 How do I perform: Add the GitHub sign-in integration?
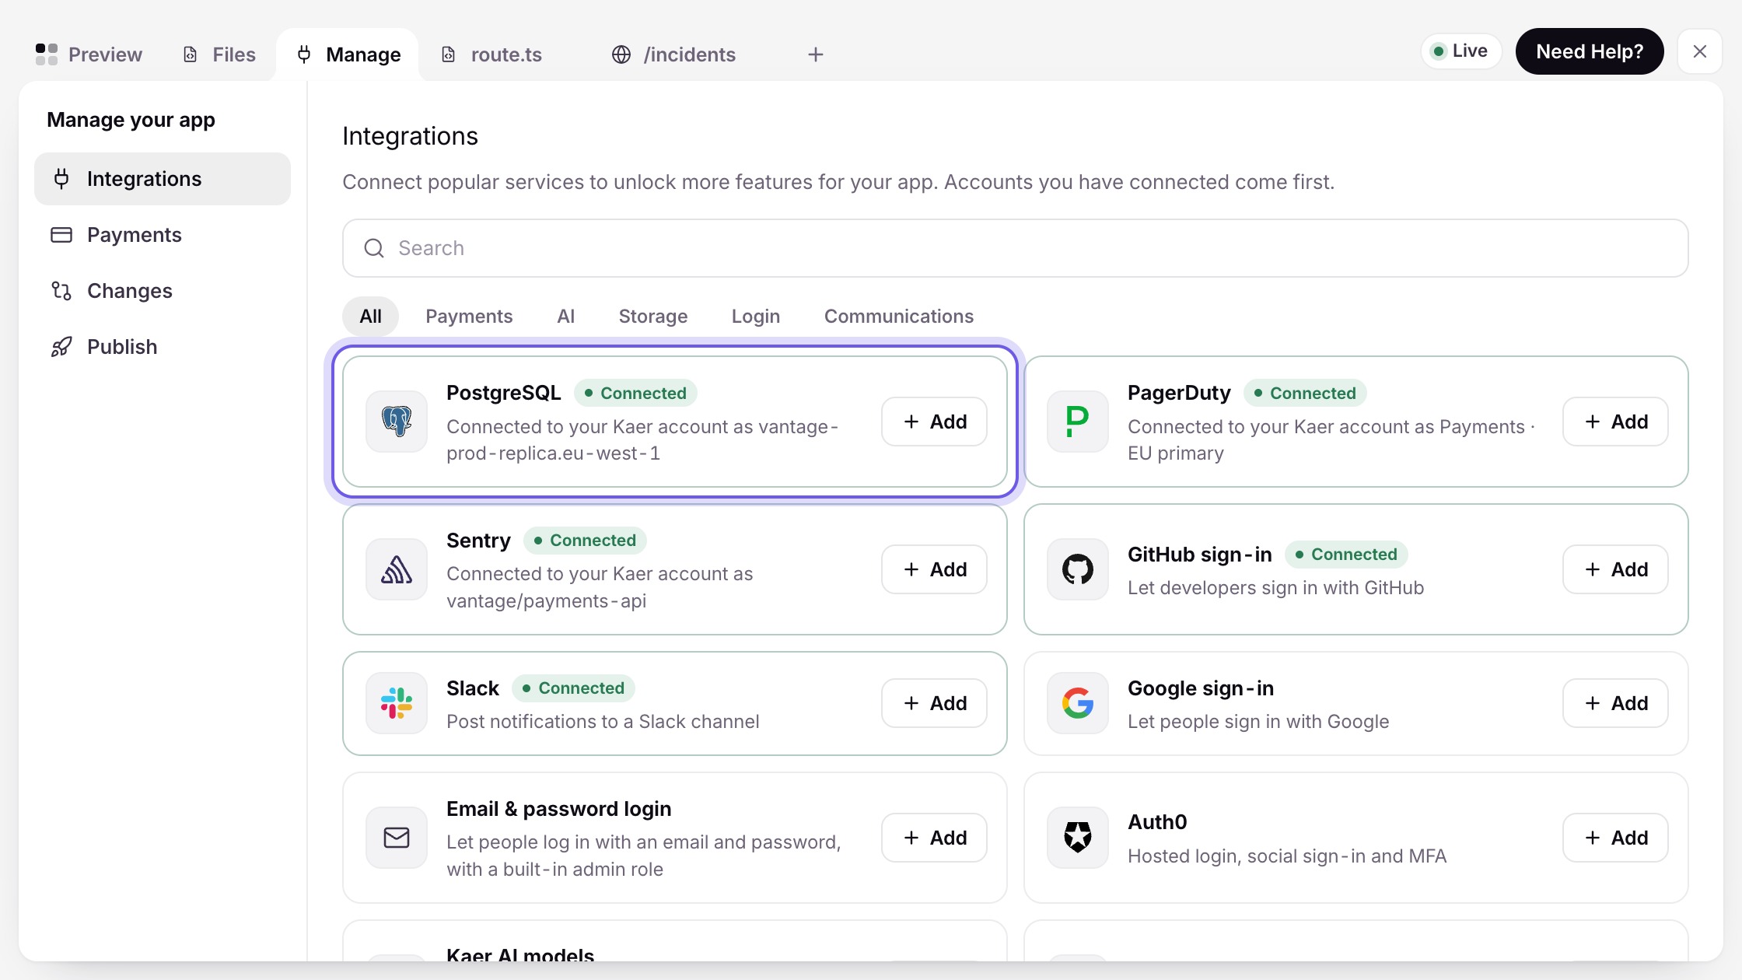click(1616, 569)
